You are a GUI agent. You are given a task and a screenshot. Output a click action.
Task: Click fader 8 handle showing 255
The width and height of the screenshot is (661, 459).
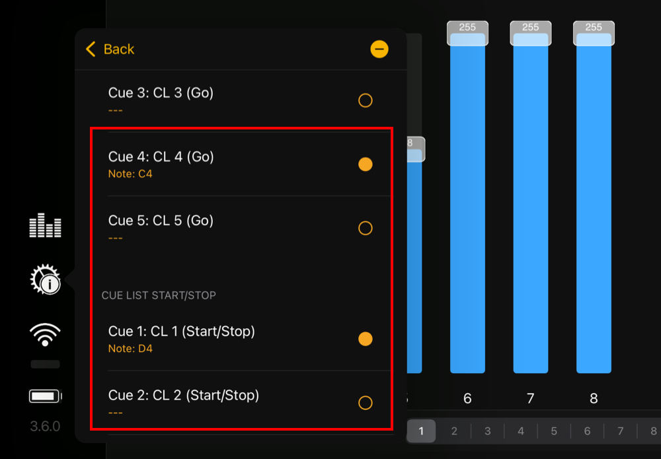click(x=594, y=33)
